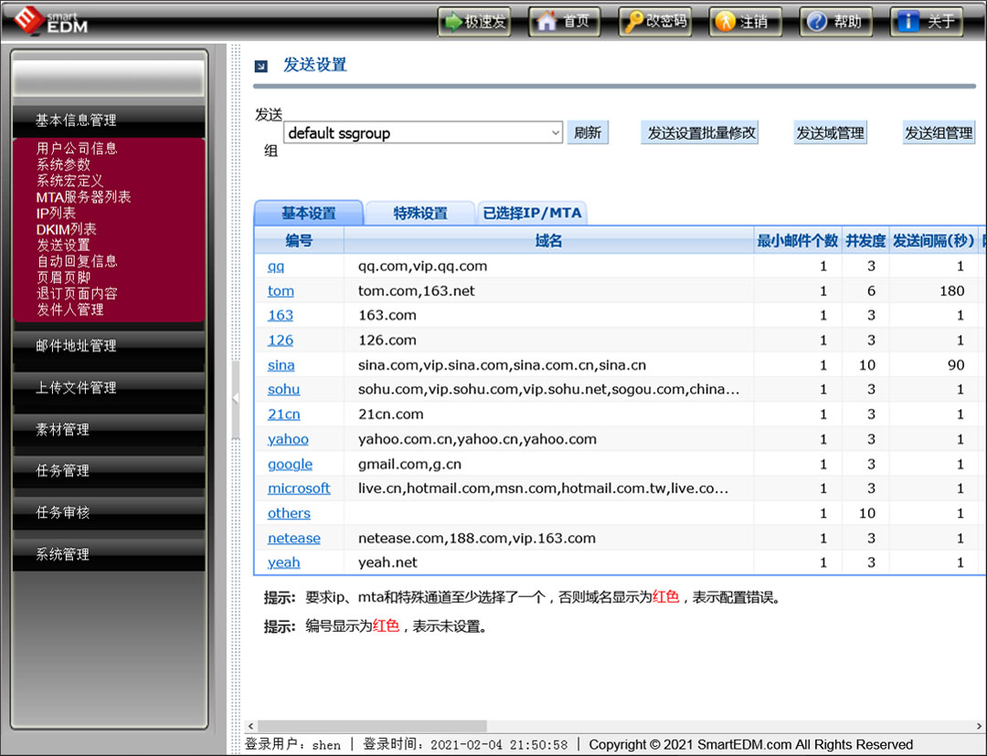Click 注销 logout button
Screen dimensions: 987x756
pos(746,22)
